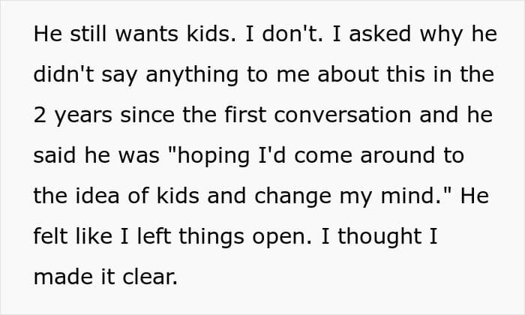525x315 pixels.
Task: Click the words "didn't say"
Action: (x=85, y=76)
